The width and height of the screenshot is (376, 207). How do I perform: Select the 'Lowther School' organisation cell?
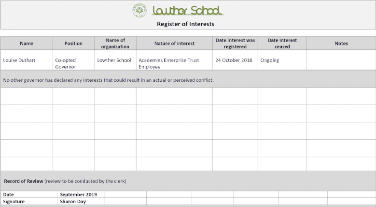coord(115,60)
